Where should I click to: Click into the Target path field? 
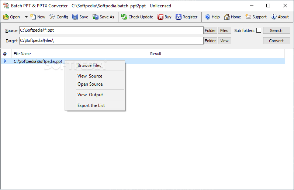tap(111, 40)
